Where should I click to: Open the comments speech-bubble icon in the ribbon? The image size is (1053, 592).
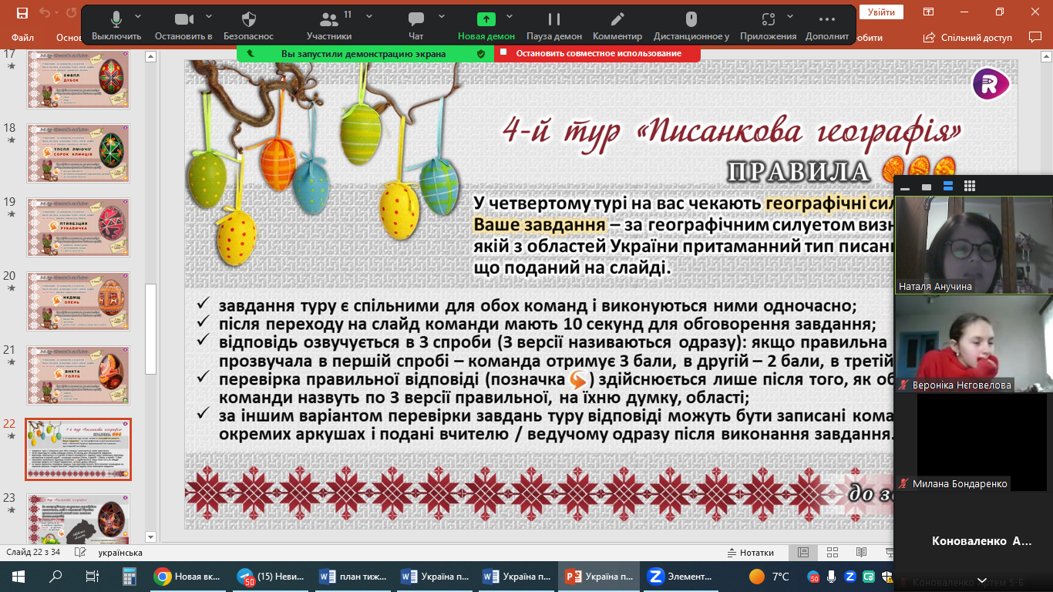[1035, 37]
